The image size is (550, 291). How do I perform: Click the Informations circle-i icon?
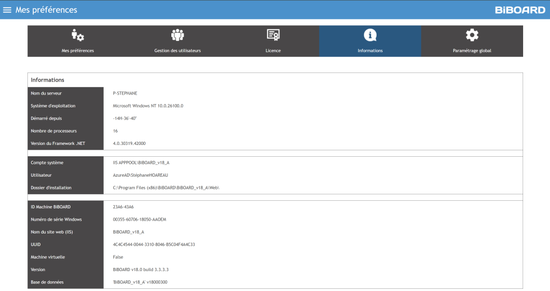pos(370,35)
